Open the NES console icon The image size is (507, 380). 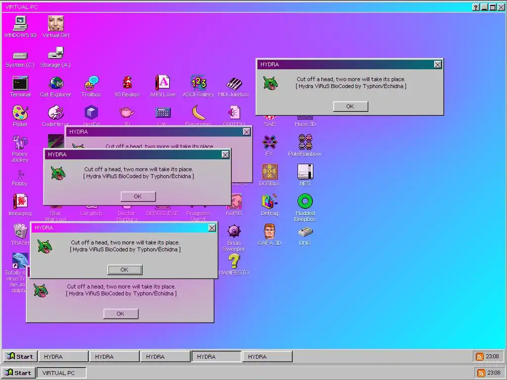pyautogui.click(x=305, y=172)
